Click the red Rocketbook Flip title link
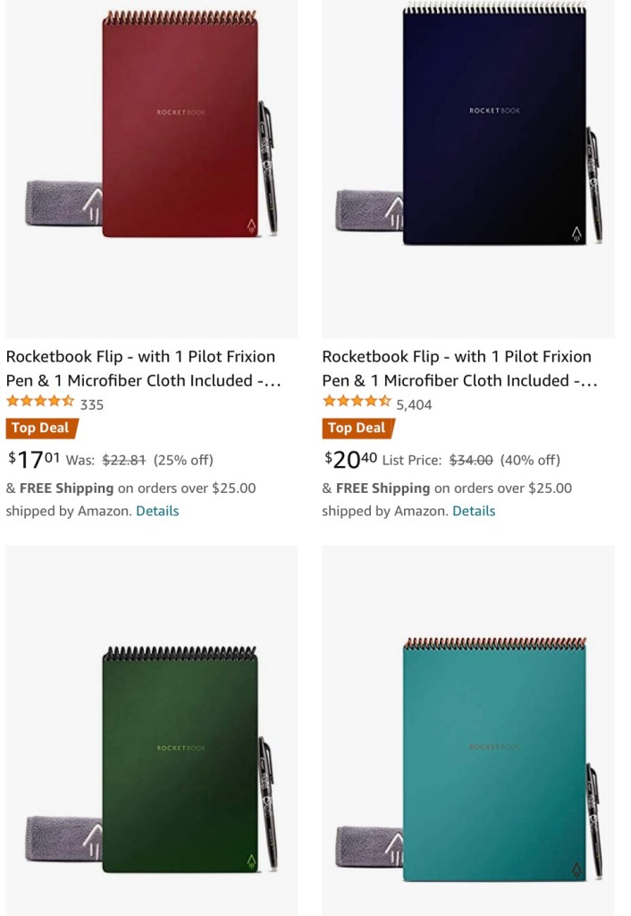631x916 pixels. point(143,369)
